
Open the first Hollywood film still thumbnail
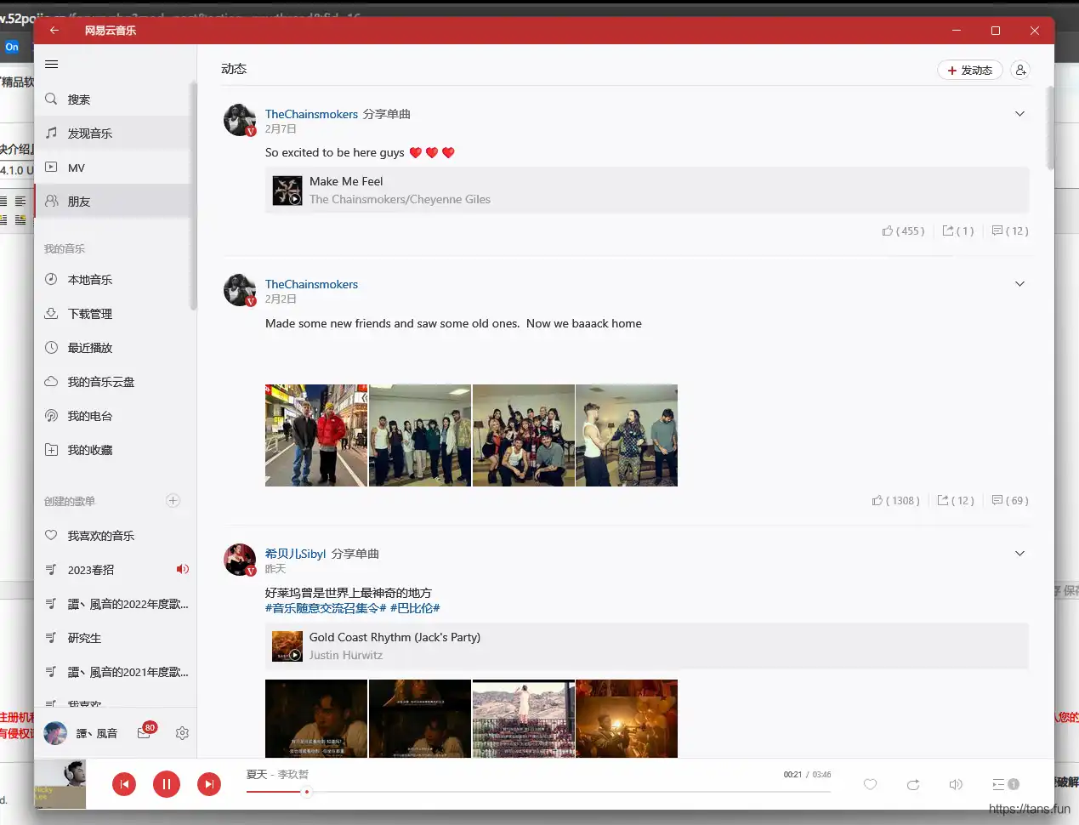316,719
